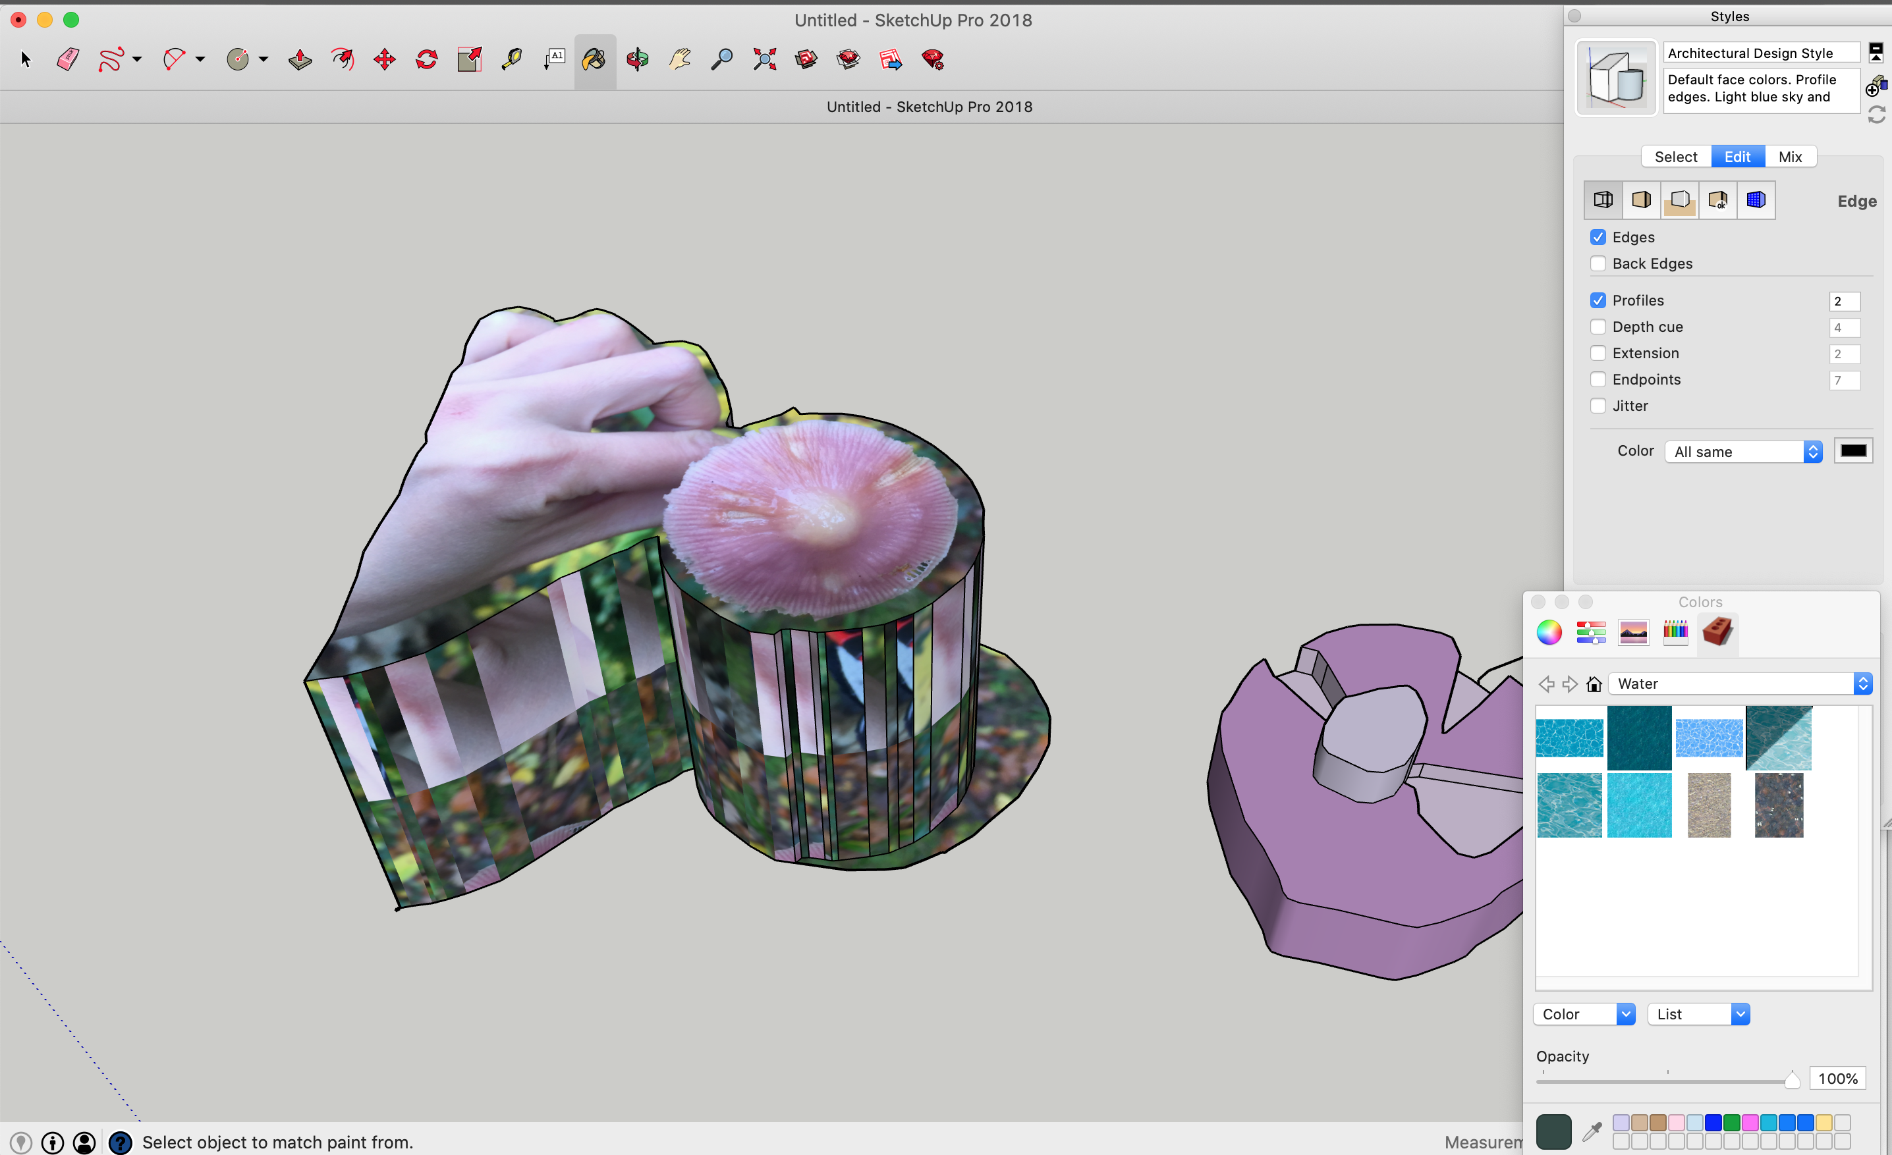Image resolution: width=1892 pixels, height=1155 pixels.
Task: Disable the Profiles checkbox
Action: click(1598, 300)
